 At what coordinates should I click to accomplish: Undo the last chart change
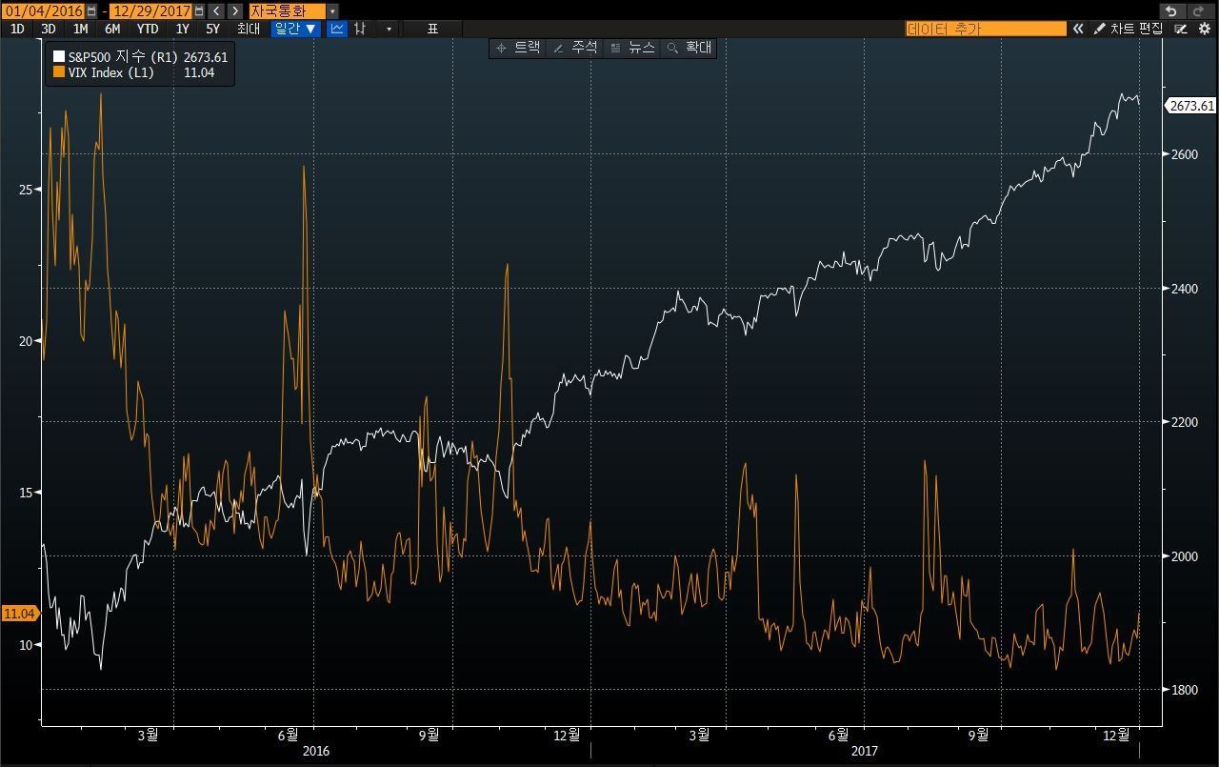[x=1170, y=10]
